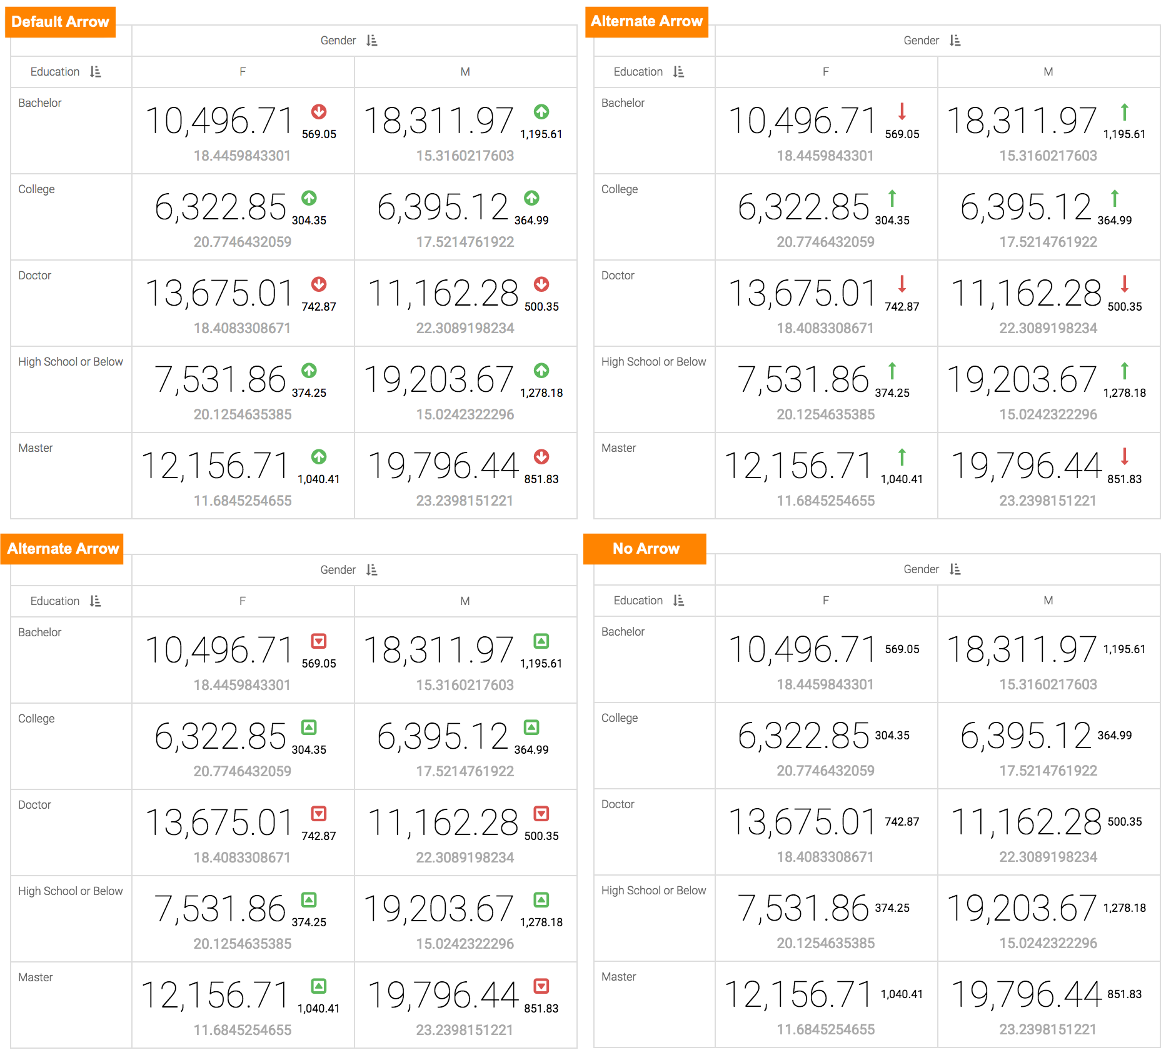Click the 7,531.86 value in No Arrow table
Image resolution: width=1166 pixels, height=1055 pixels.
point(803,908)
